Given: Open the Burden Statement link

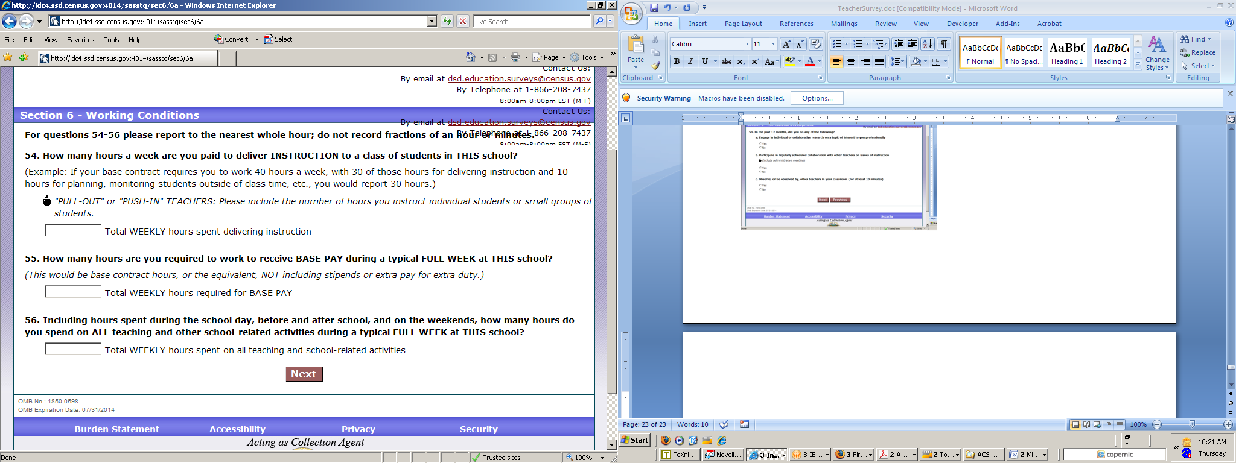Looking at the screenshot, I should click(116, 429).
